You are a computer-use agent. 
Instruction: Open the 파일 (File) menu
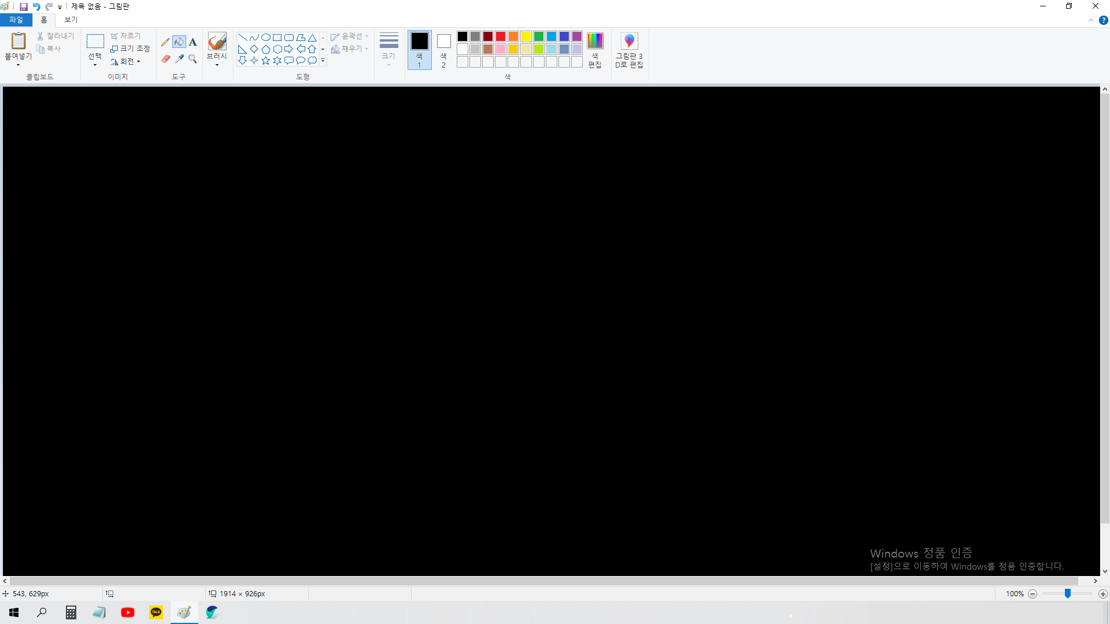tap(16, 20)
